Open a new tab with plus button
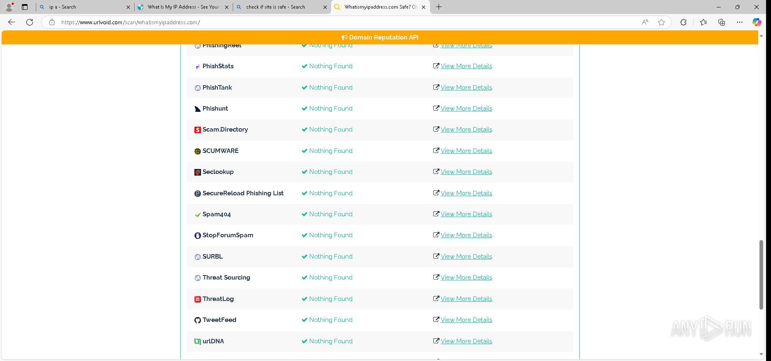The height and width of the screenshot is (361, 771). [439, 7]
